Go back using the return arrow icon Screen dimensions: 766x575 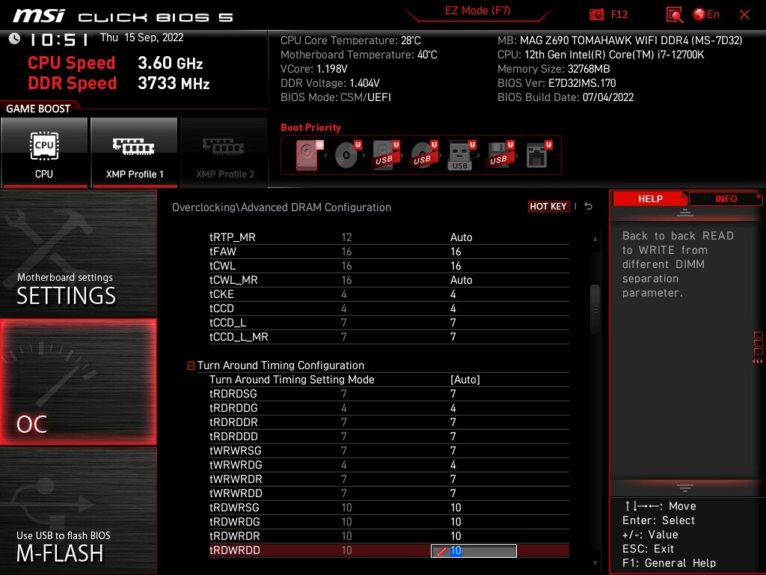(x=589, y=207)
